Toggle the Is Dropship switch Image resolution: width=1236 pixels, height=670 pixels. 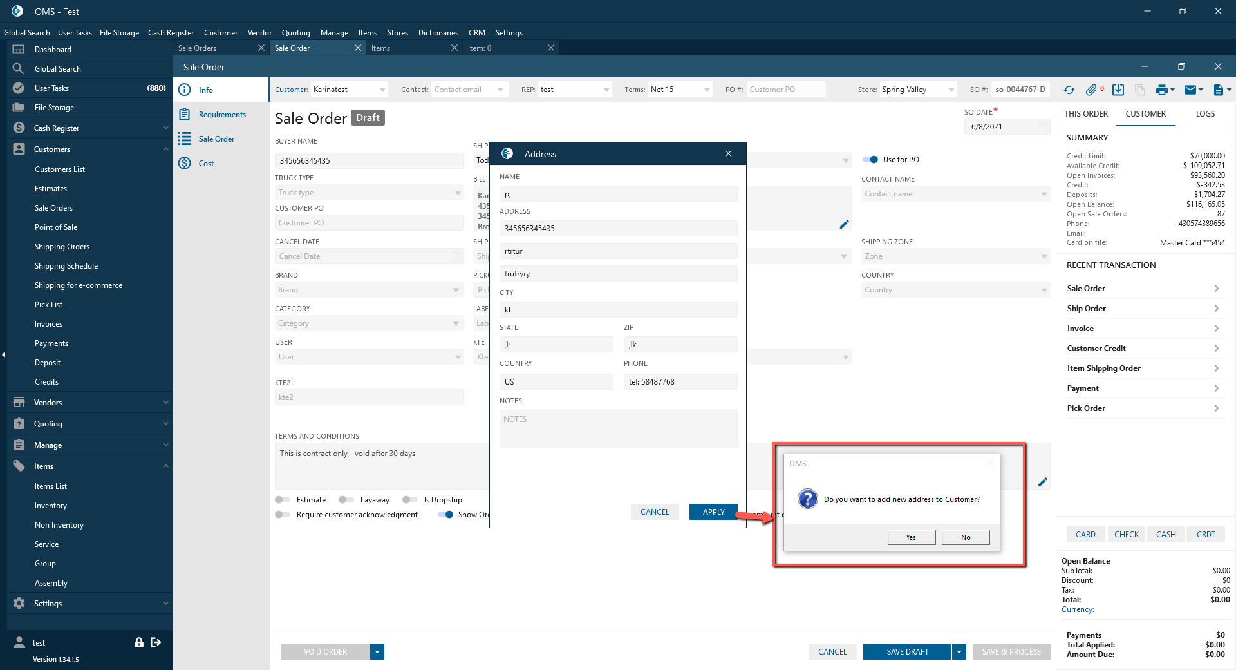[410, 500]
